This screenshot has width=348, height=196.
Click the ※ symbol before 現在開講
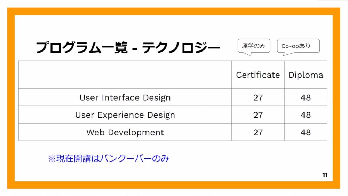point(52,159)
